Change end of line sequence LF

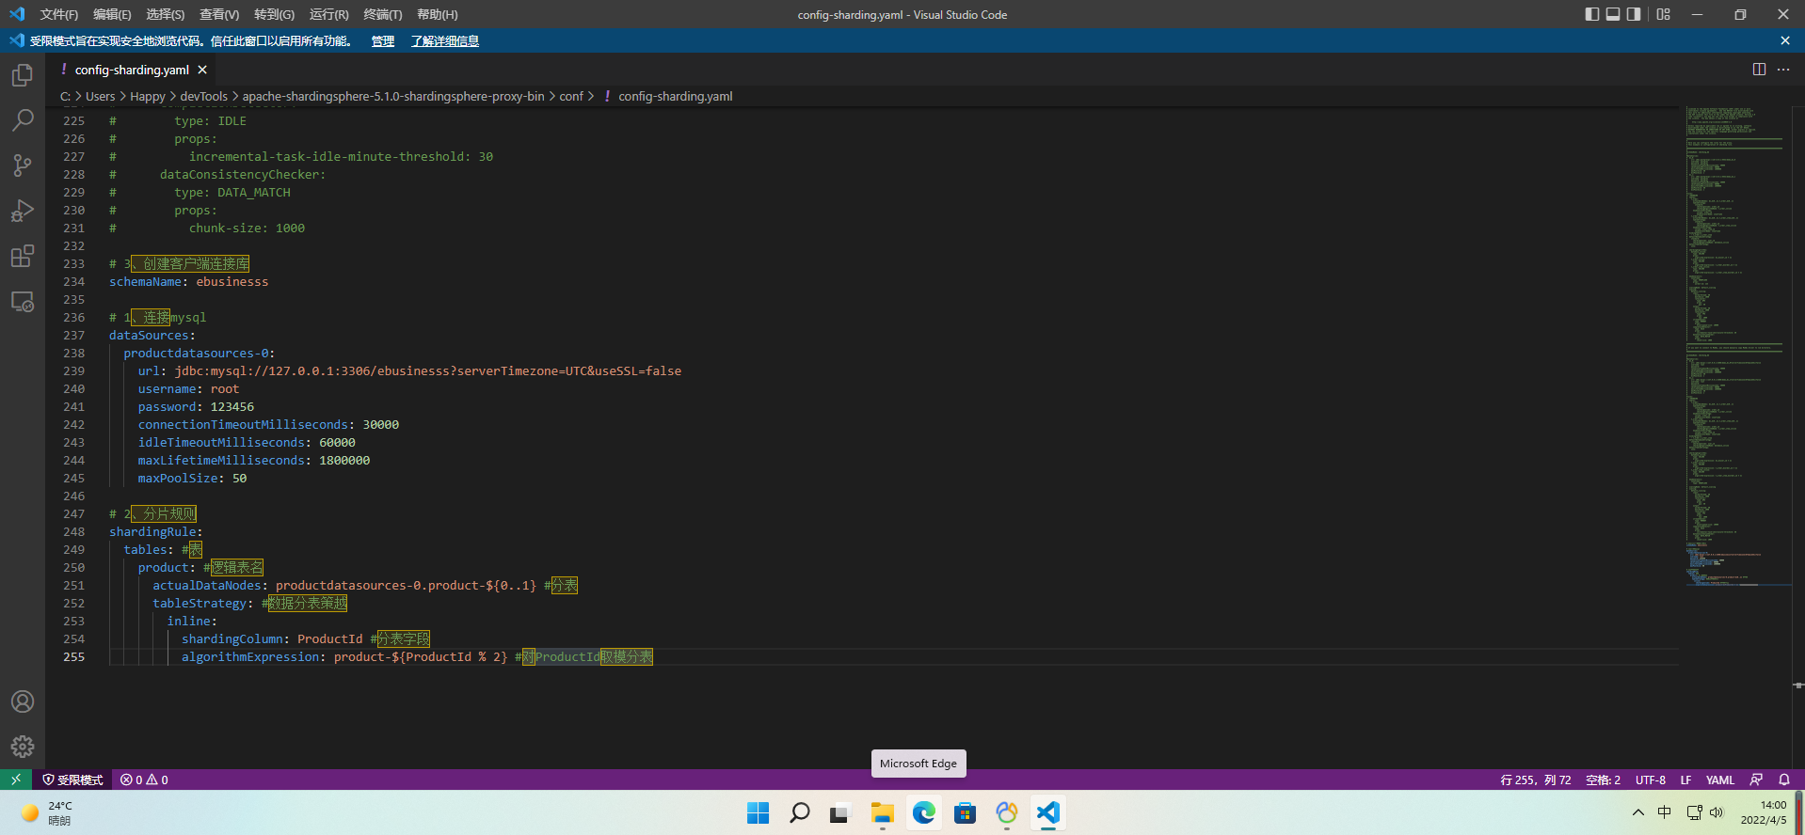[1685, 780]
